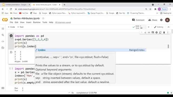Add a comment to the cell

(x=153, y=32)
